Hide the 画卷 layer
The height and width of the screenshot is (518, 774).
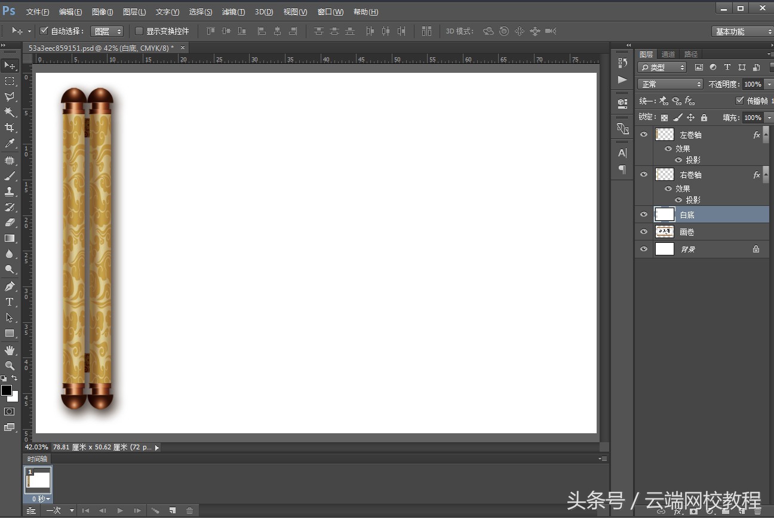643,232
